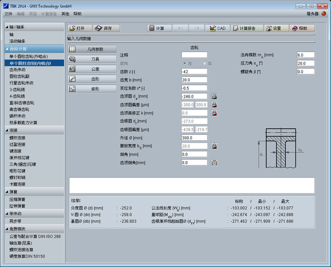Select the 右 helix direction radio button
Viewport: 331px width, 267px height.
coord(205,63)
